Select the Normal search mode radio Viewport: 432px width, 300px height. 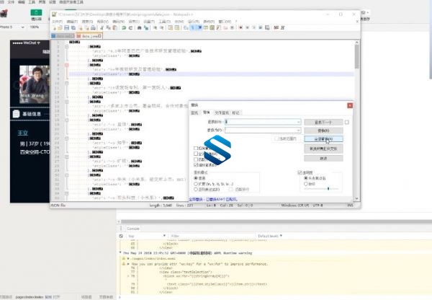[196, 178]
